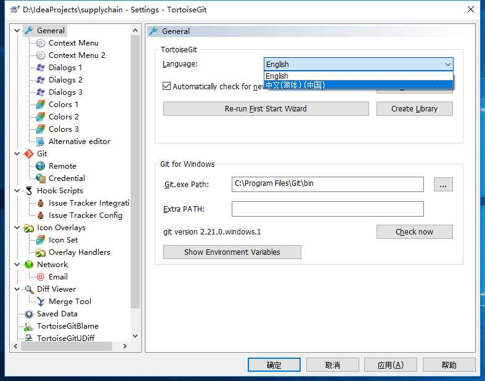Viewport: 485px width, 381px height.
Task: Click the Issue Tracker Config bug icon
Action: [x=40, y=215]
